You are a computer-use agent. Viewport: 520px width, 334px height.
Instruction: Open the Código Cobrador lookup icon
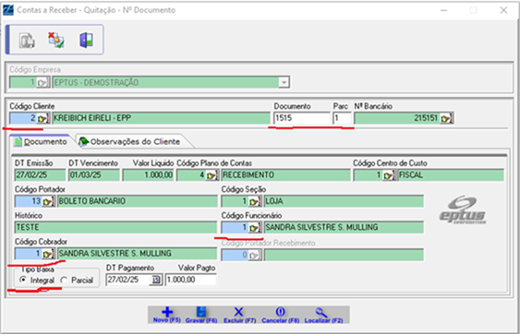tap(48, 254)
